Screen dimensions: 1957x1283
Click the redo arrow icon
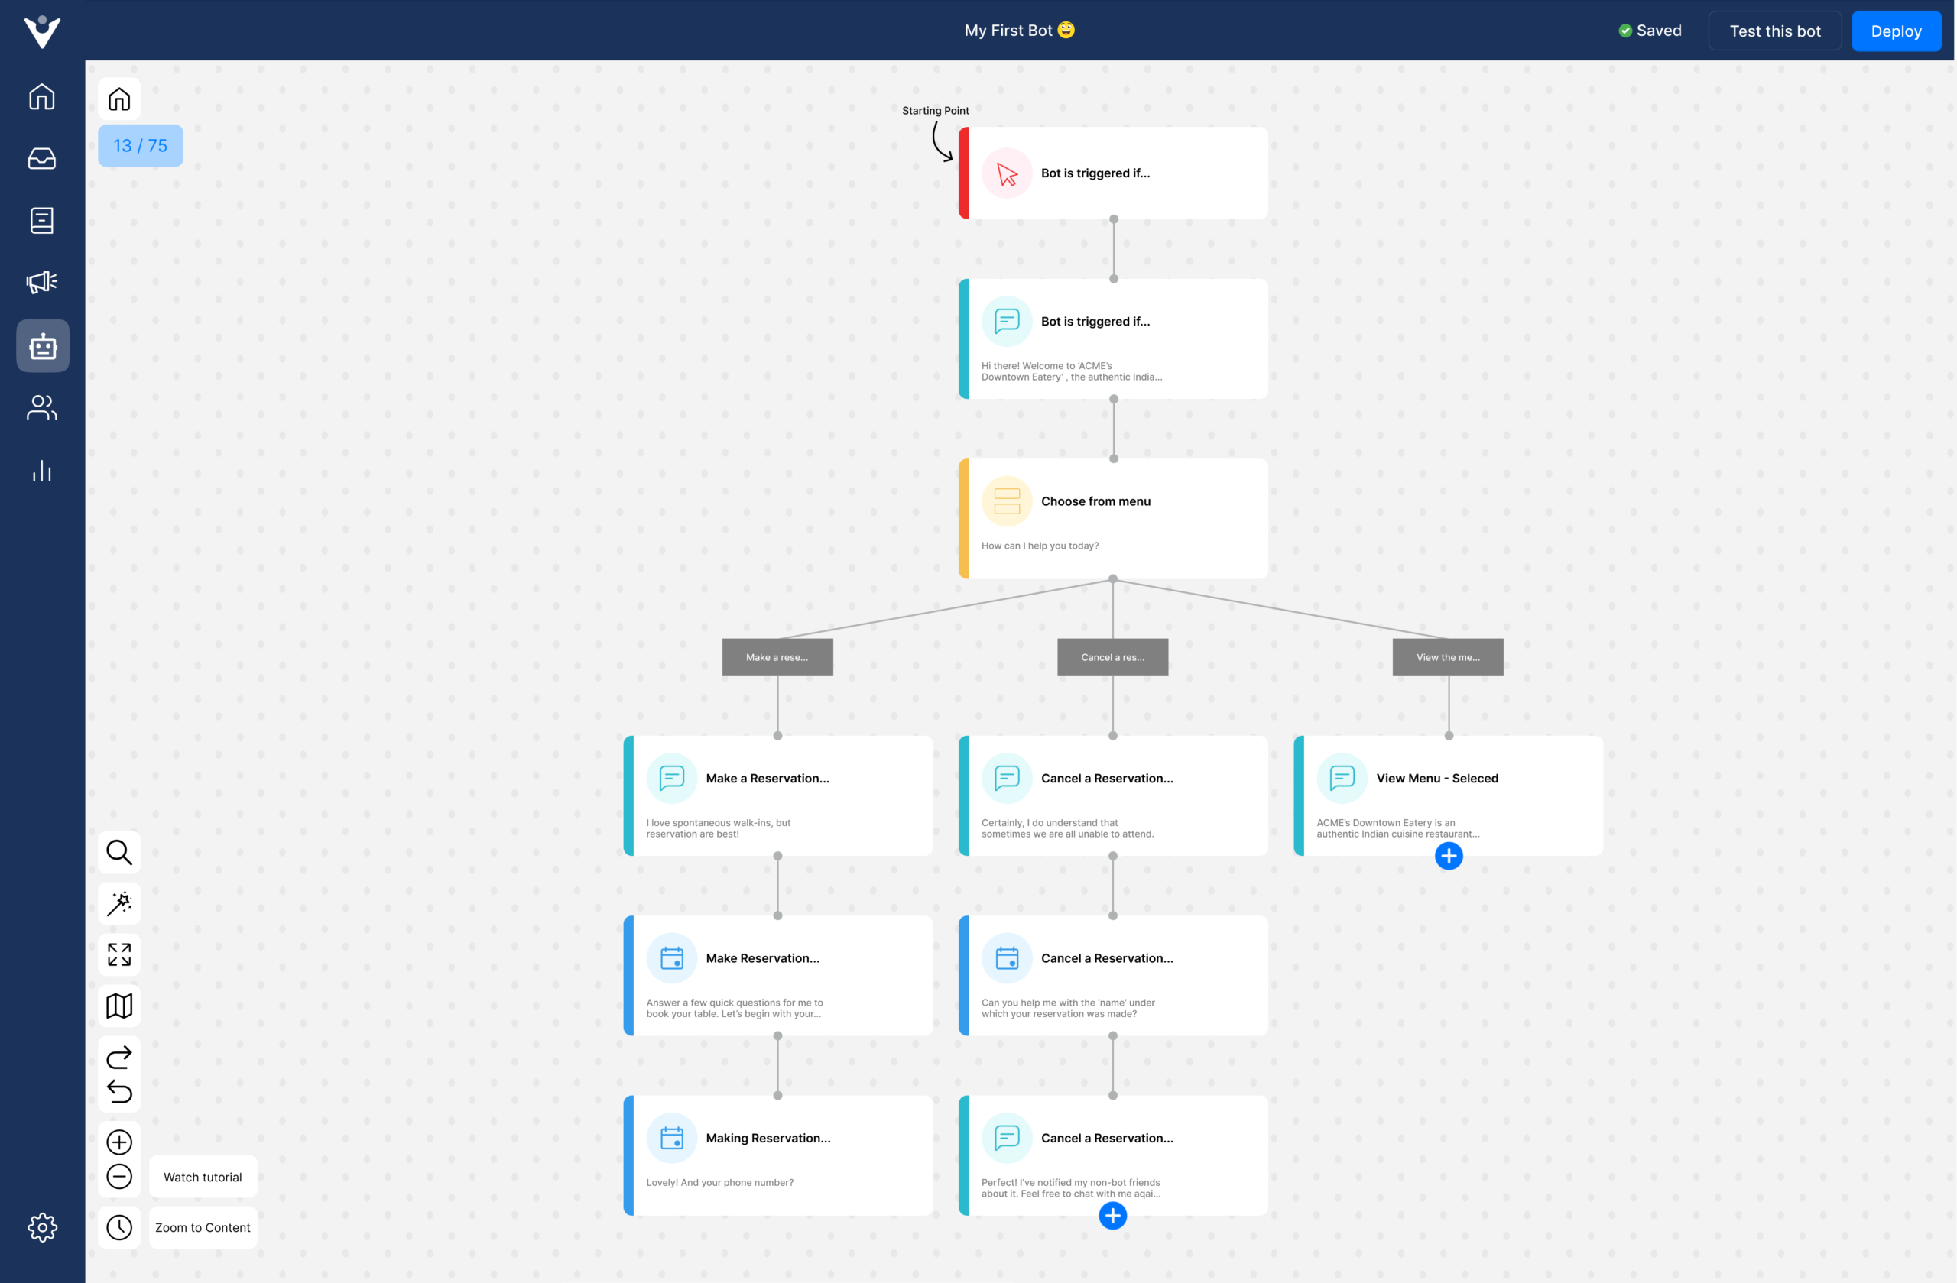pos(119,1056)
